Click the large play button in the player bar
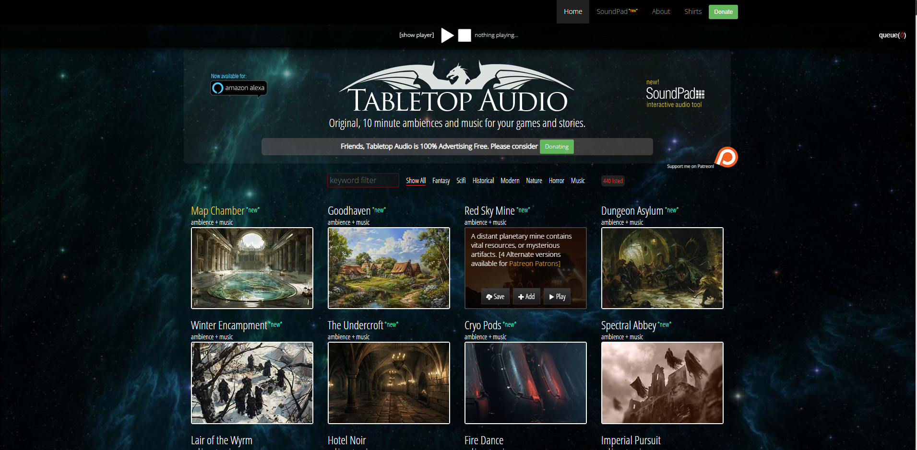Screen dimensions: 917x450 [447, 35]
